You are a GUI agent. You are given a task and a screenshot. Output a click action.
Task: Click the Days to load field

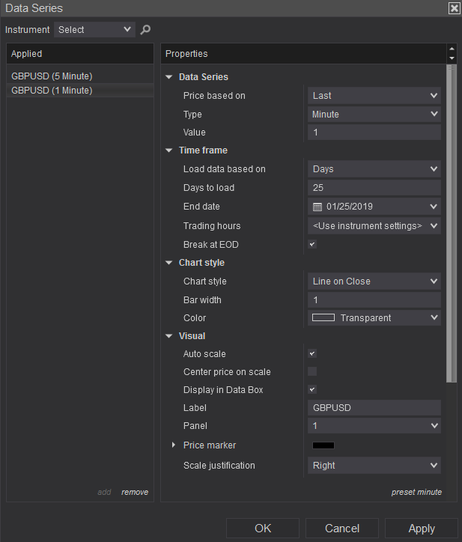click(x=374, y=188)
